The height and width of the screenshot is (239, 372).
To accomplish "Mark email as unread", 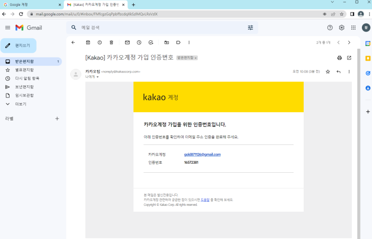I will (x=128, y=43).
